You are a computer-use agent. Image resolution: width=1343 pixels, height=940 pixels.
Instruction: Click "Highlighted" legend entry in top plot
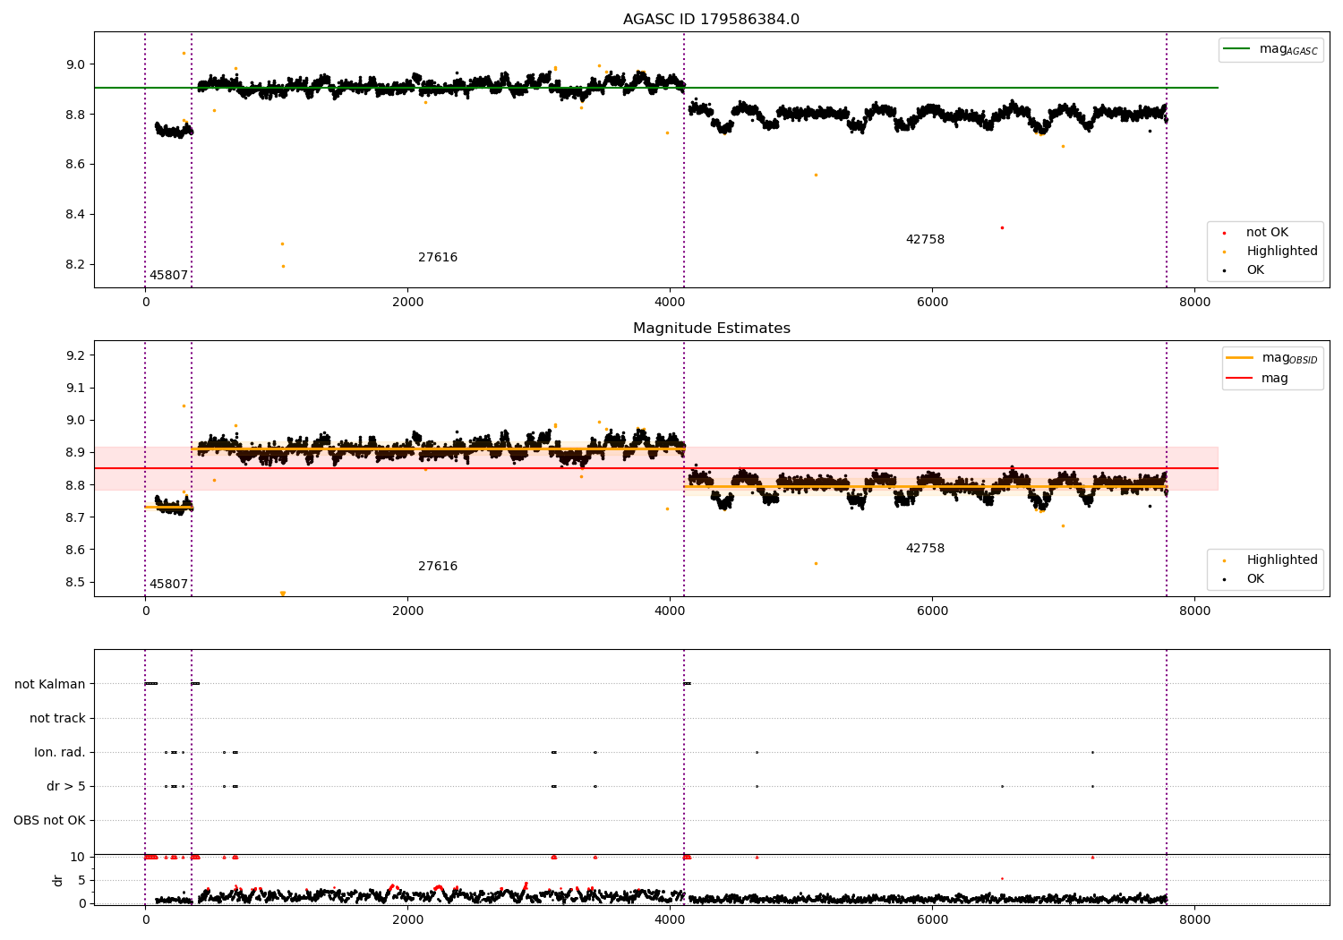point(1281,251)
